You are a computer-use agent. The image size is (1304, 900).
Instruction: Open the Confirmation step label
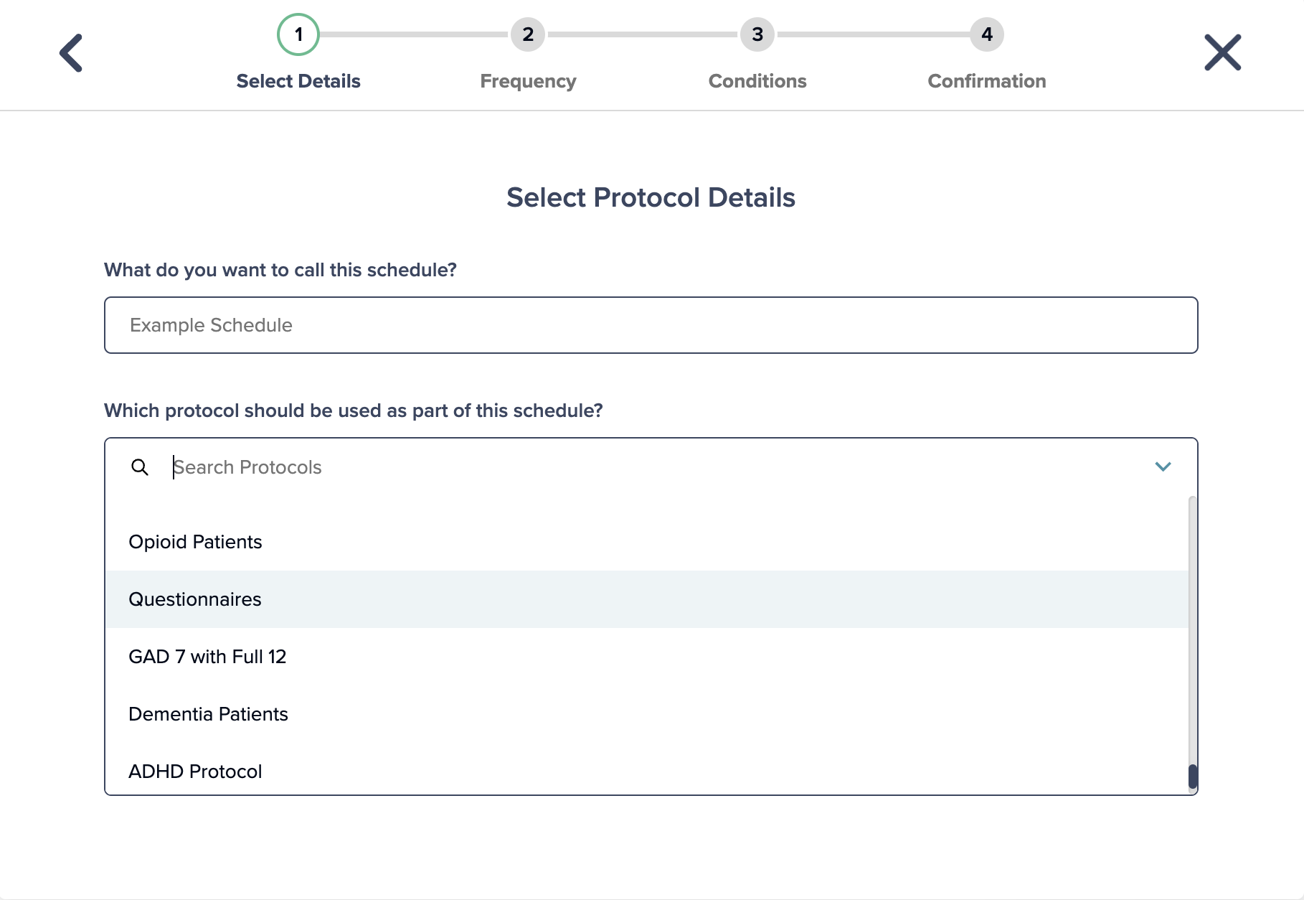click(987, 81)
